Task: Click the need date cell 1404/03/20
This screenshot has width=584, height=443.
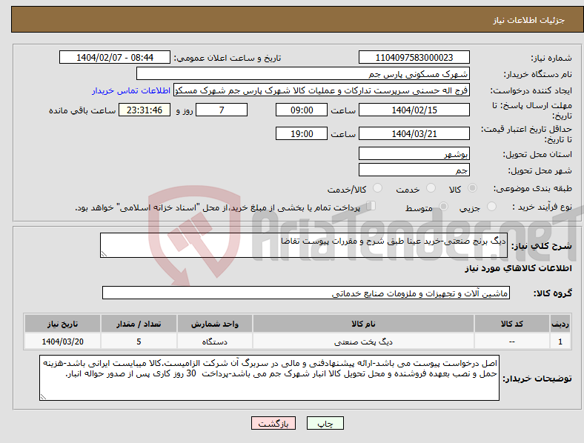Action: pos(62,342)
